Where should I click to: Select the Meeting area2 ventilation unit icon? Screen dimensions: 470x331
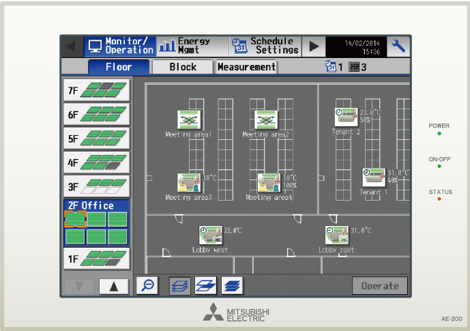266,119
